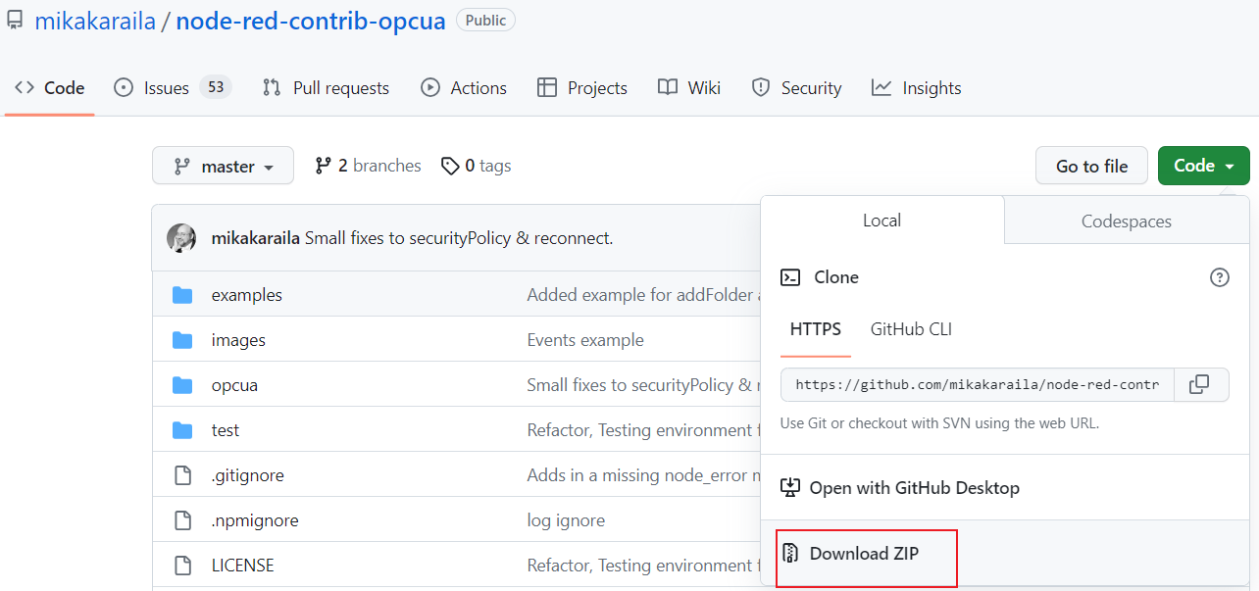
Task: Open the Insights tab
Action: pyautogui.click(x=916, y=88)
